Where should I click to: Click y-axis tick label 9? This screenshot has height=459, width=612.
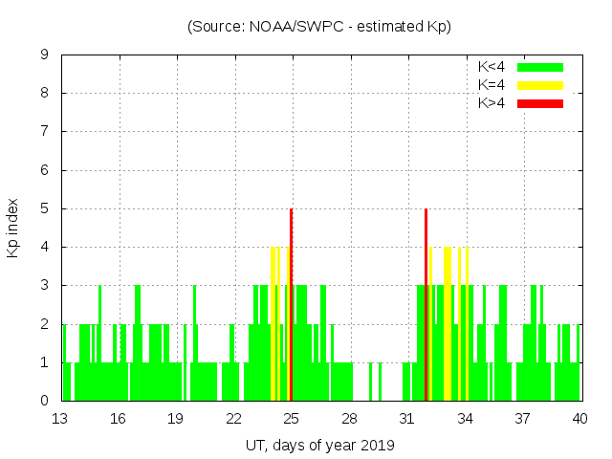[x=44, y=55]
